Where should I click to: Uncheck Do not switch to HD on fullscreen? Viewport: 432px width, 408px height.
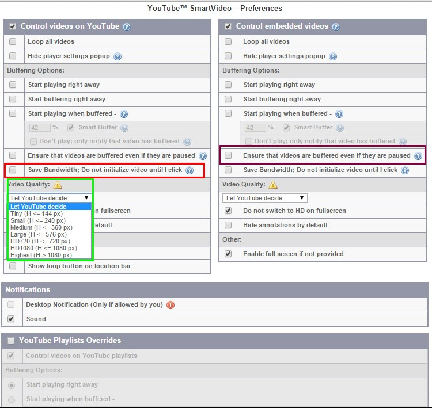pos(228,211)
